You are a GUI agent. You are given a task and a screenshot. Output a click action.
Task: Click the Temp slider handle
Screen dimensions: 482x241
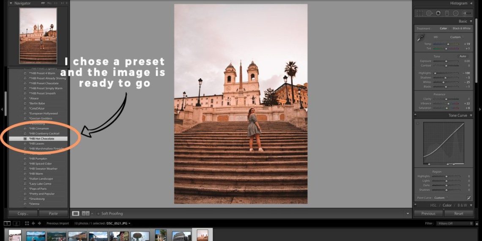(448, 44)
